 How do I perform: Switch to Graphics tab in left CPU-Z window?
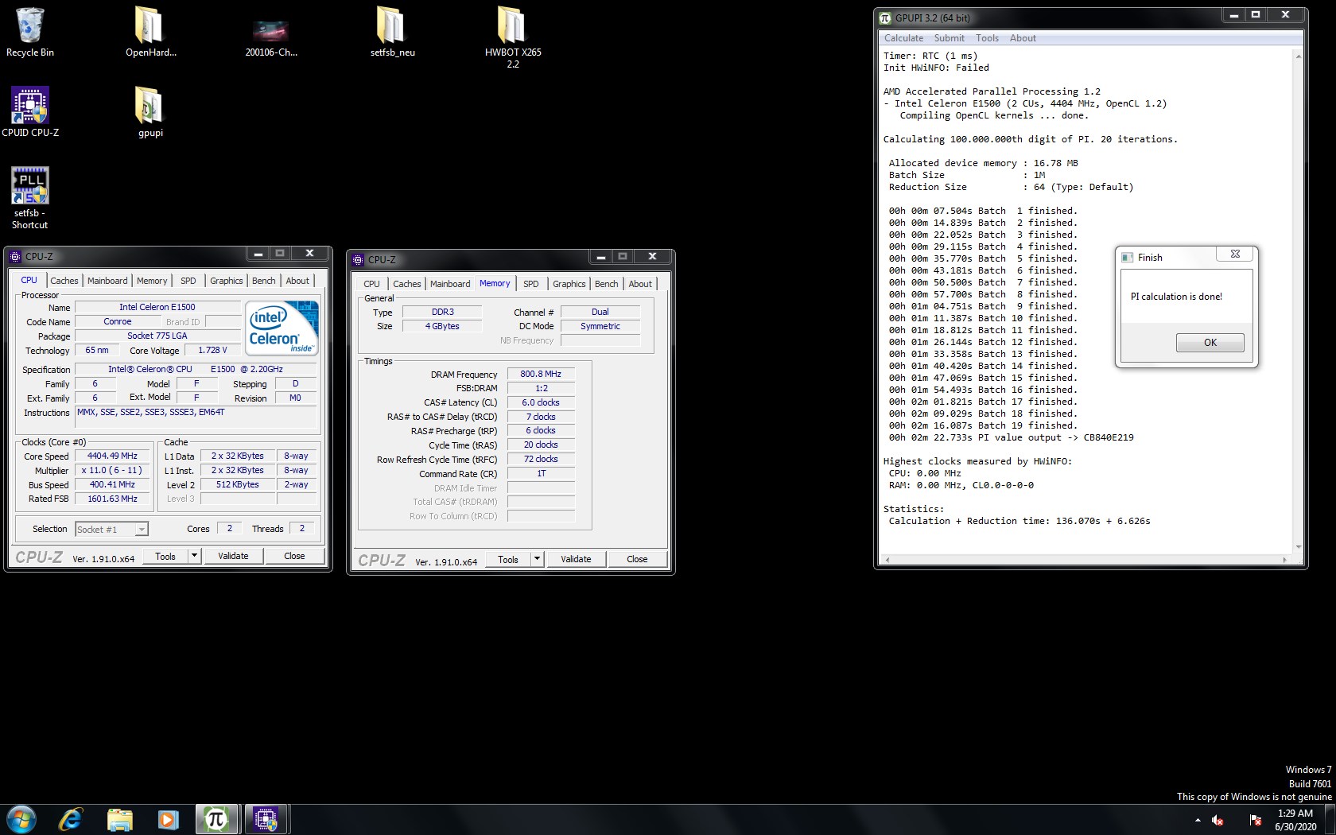[227, 281]
